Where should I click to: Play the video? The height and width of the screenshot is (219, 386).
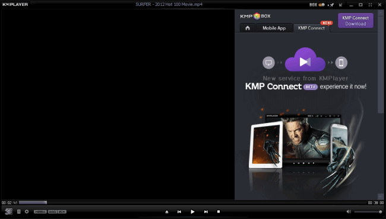coord(192,212)
